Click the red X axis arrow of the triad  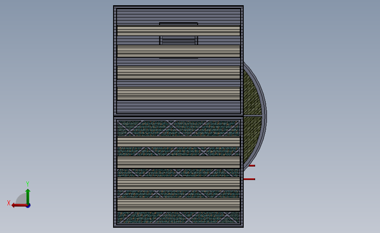pyautogui.click(x=19, y=205)
